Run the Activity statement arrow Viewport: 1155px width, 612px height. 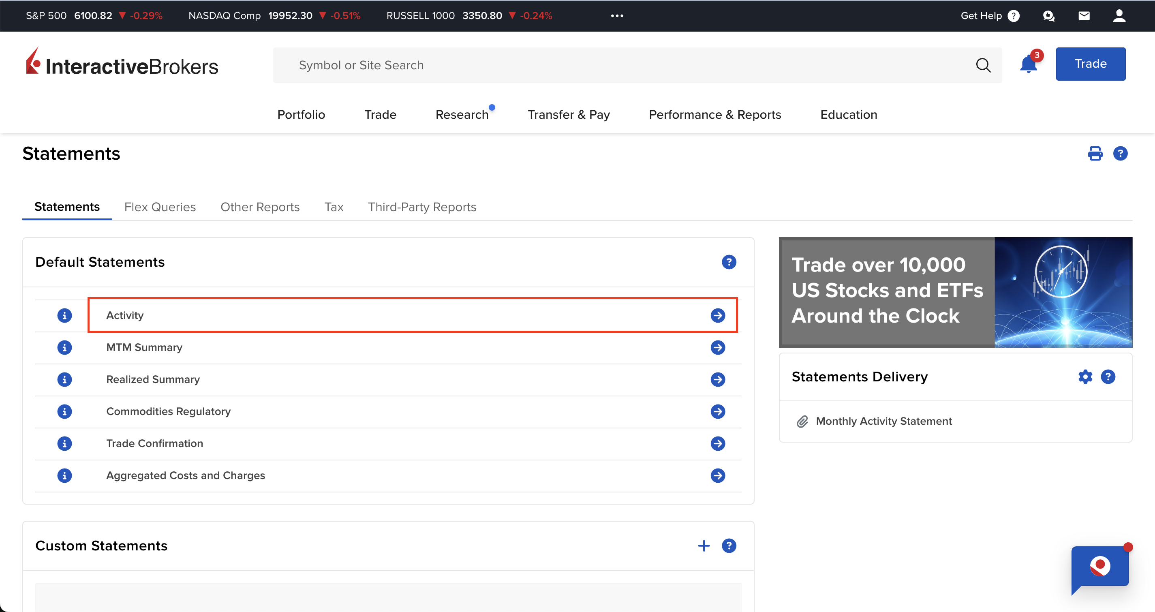tap(718, 316)
